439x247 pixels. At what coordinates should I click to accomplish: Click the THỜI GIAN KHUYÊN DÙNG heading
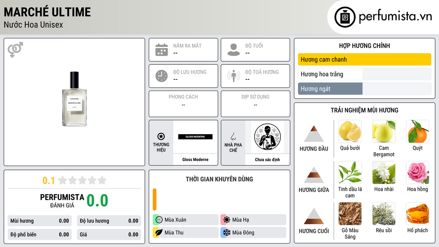coord(219,179)
